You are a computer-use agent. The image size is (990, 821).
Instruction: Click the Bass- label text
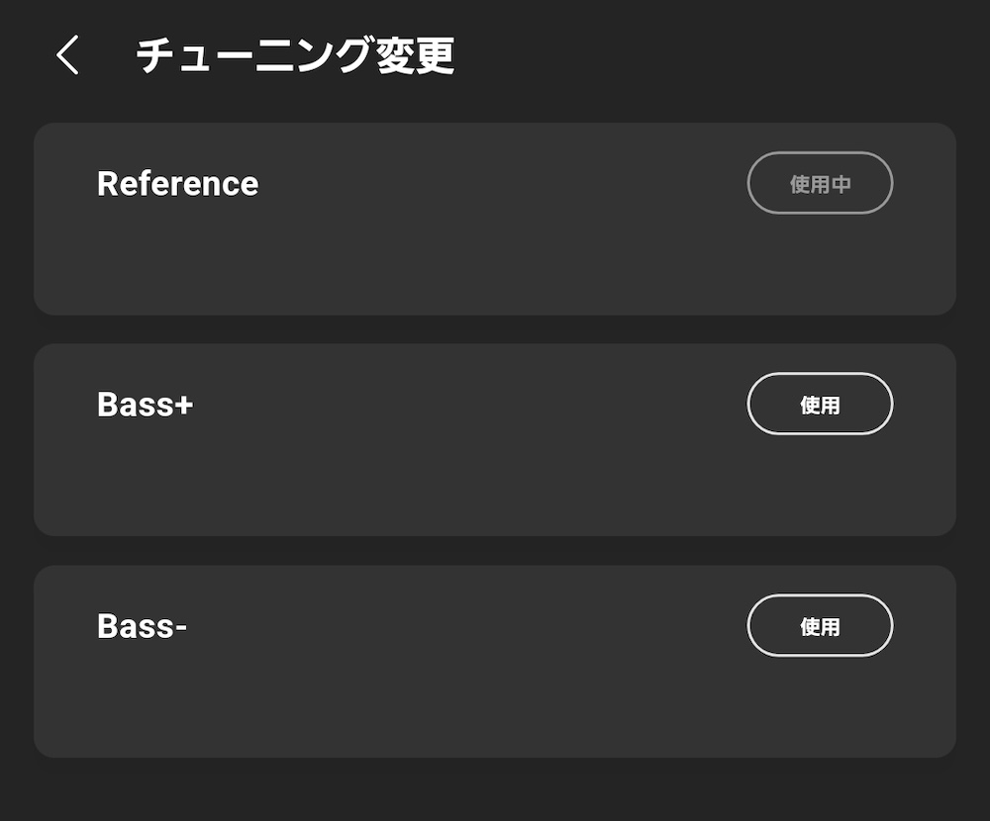coord(142,626)
